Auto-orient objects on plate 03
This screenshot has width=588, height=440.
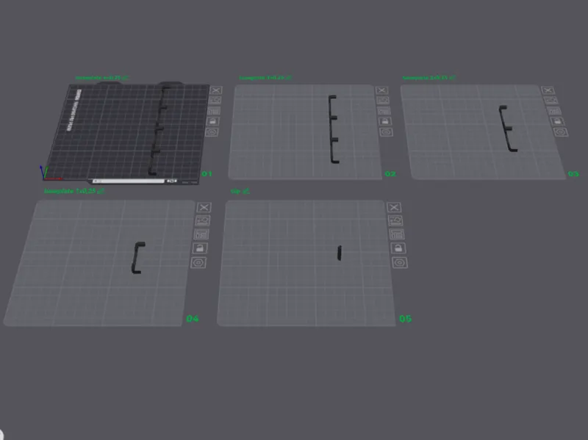tap(551, 101)
